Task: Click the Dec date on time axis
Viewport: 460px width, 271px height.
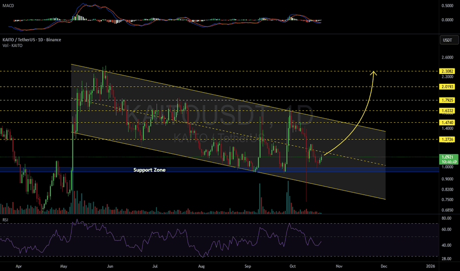Action: 383,266
